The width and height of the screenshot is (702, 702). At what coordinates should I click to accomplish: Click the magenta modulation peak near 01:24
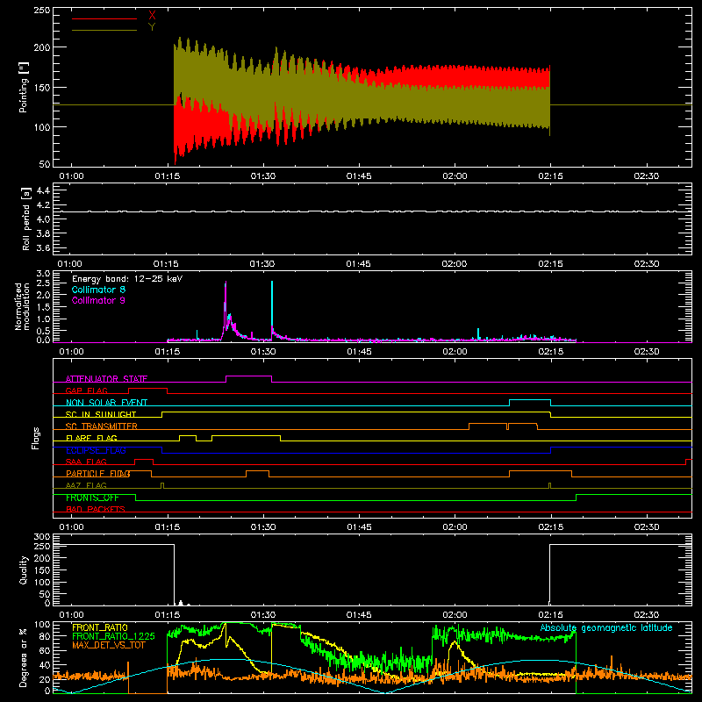pos(226,309)
